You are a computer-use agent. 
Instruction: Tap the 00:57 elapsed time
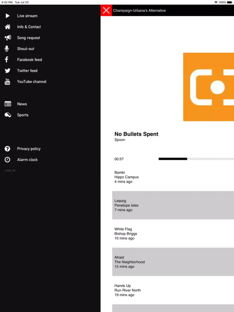(119, 159)
